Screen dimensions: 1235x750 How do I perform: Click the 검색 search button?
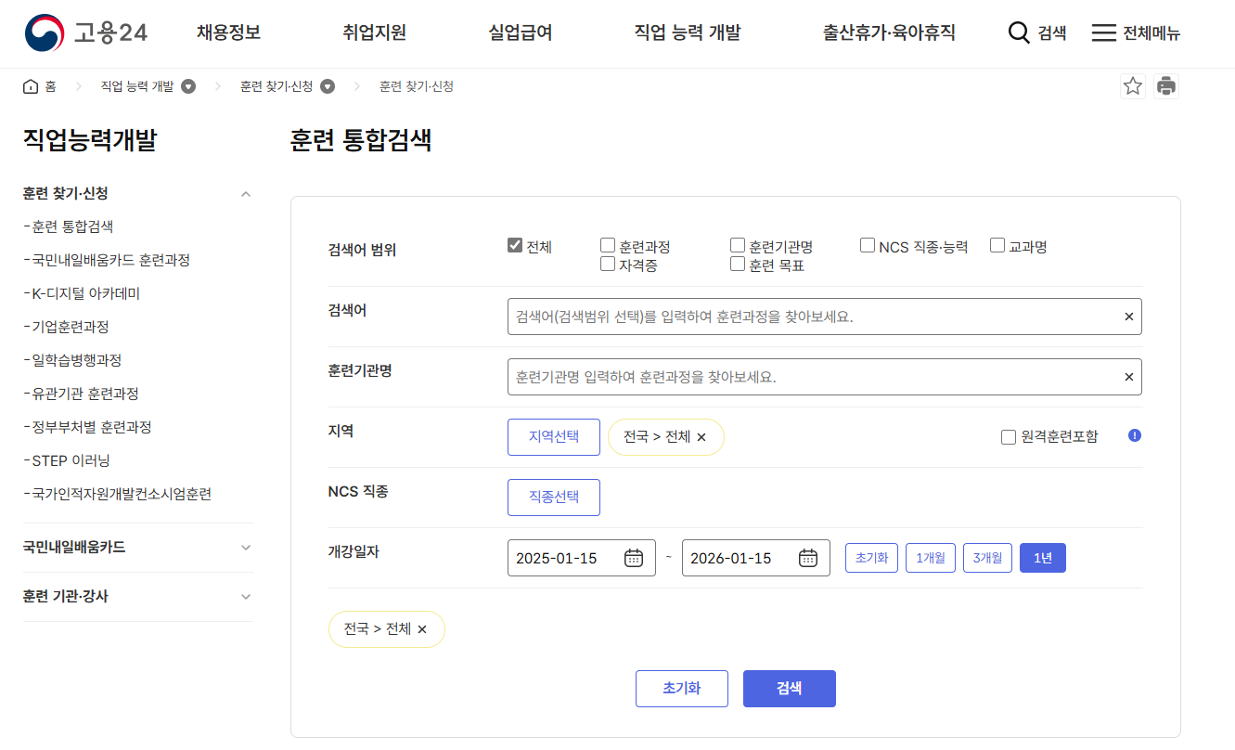point(789,688)
